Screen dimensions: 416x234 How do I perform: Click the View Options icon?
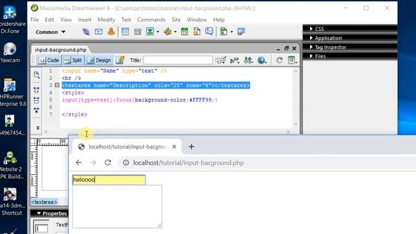pyautogui.click(x=292, y=60)
